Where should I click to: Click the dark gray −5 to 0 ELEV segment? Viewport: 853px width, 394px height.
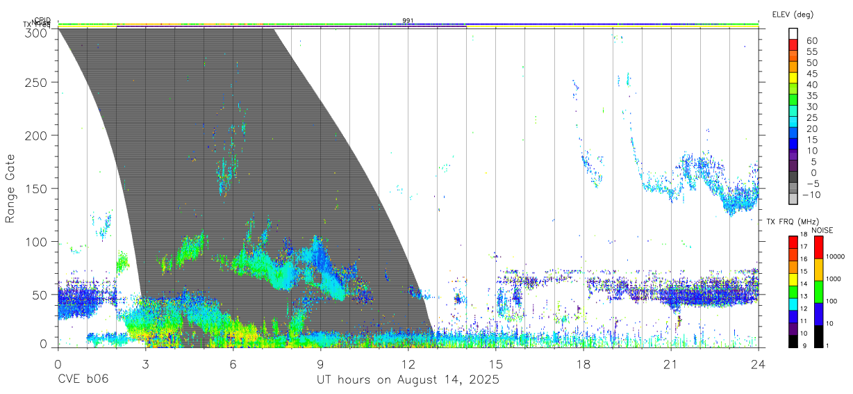tap(794, 178)
